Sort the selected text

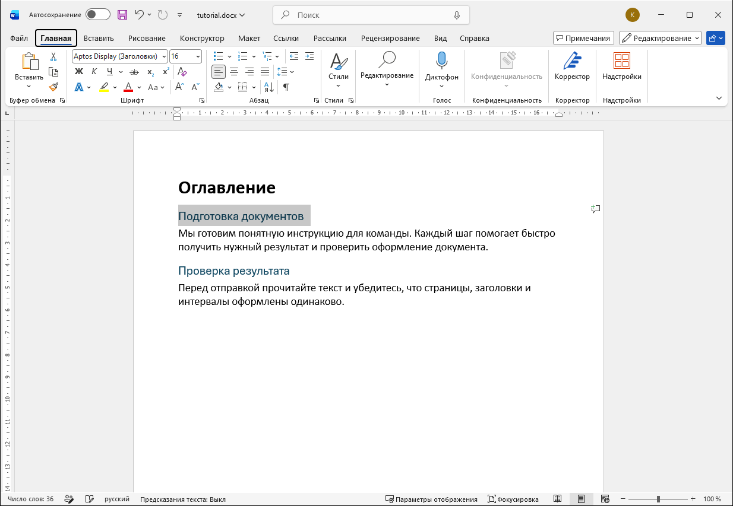tap(268, 87)
